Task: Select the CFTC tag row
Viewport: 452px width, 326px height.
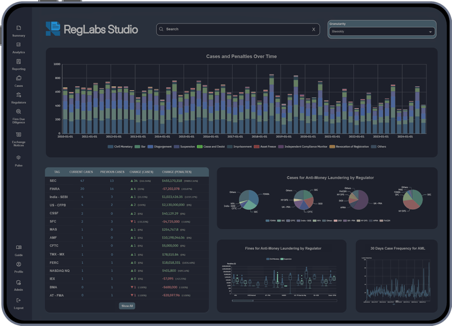Action: coord(127,246)
